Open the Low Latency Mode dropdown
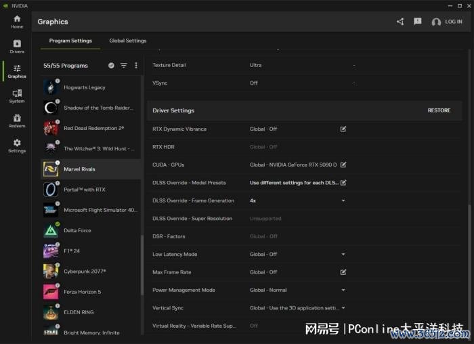This screenshot has width=474, height=344. click(x=343, y=254)
